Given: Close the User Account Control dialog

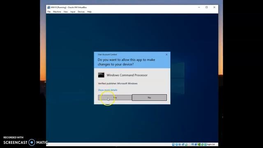Looking at the screenshot, I should tap(166, 55).
